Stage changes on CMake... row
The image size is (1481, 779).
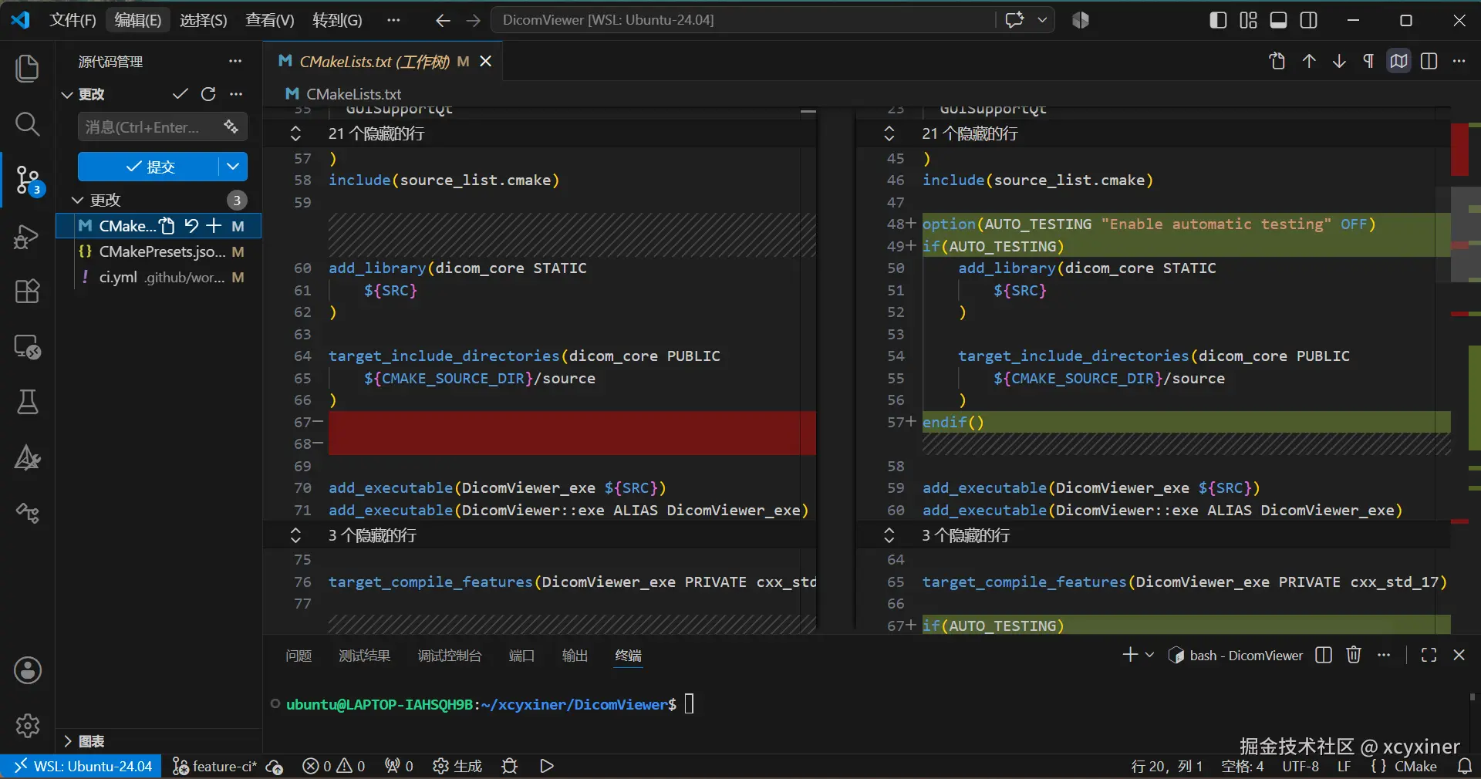(x=214, y=226)
